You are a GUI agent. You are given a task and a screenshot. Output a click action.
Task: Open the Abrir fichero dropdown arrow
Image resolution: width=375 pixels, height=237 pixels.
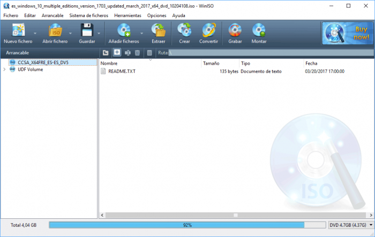70,34
